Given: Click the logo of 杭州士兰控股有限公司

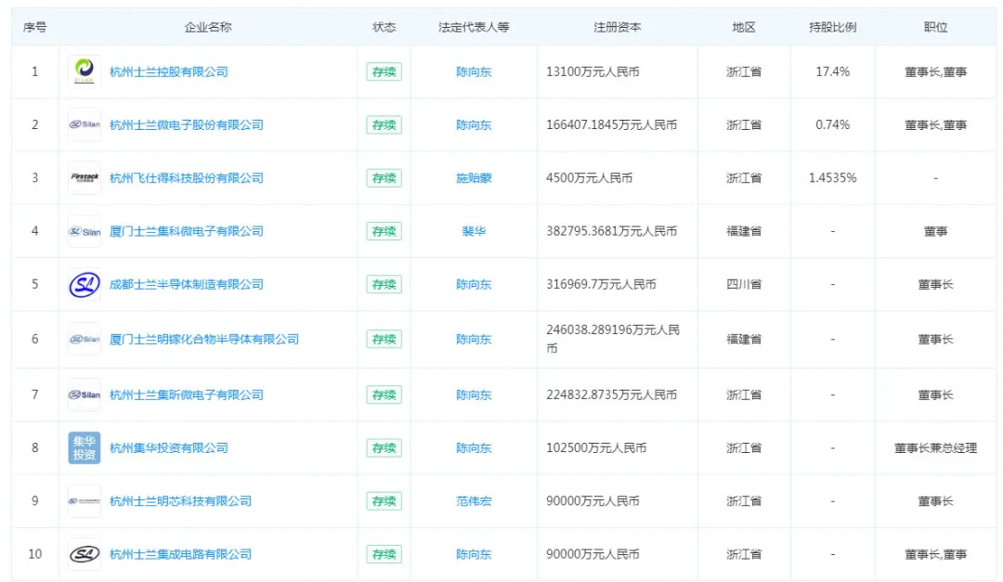Looking at the screenshot, I should tap(85, 71).
